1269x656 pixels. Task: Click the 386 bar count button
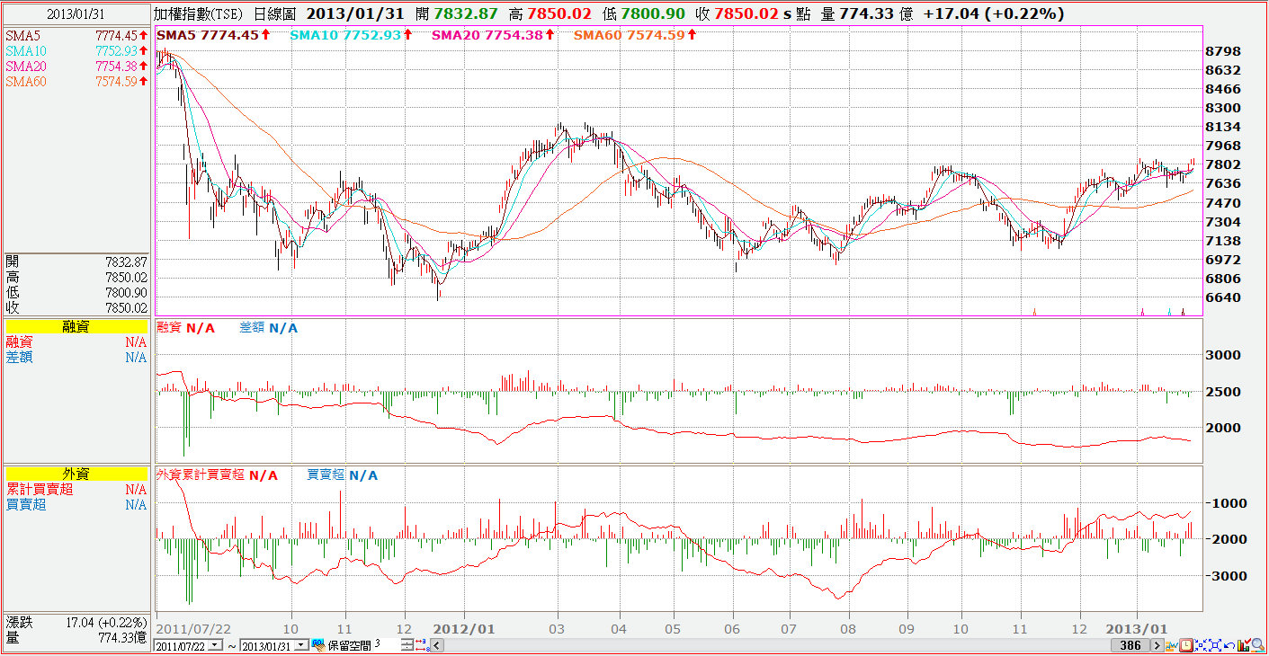(x=1129, y=645)
